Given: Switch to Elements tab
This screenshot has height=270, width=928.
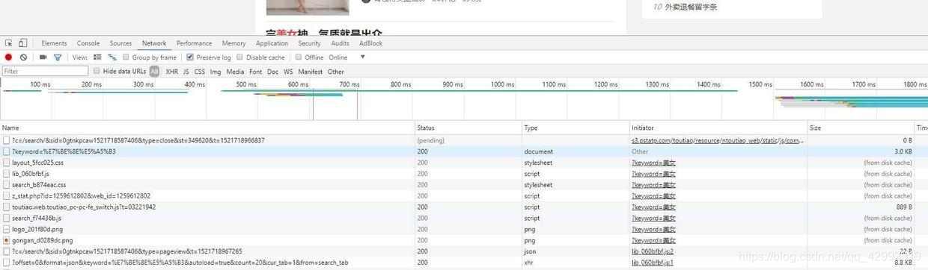Looking at the screenshot, I should (54, 43).
